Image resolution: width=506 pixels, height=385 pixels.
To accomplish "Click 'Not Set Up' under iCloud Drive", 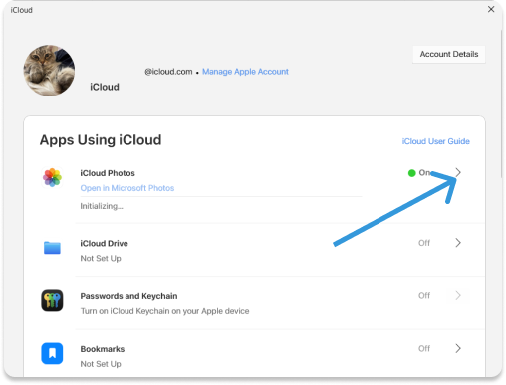I will point(101,258).
